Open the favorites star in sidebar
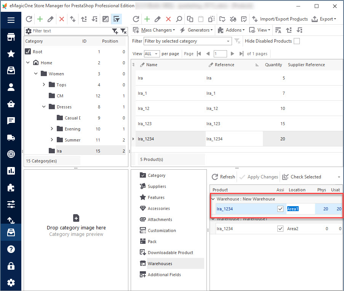344x291 pixels. pyautogui.click(x=11, y=54)
